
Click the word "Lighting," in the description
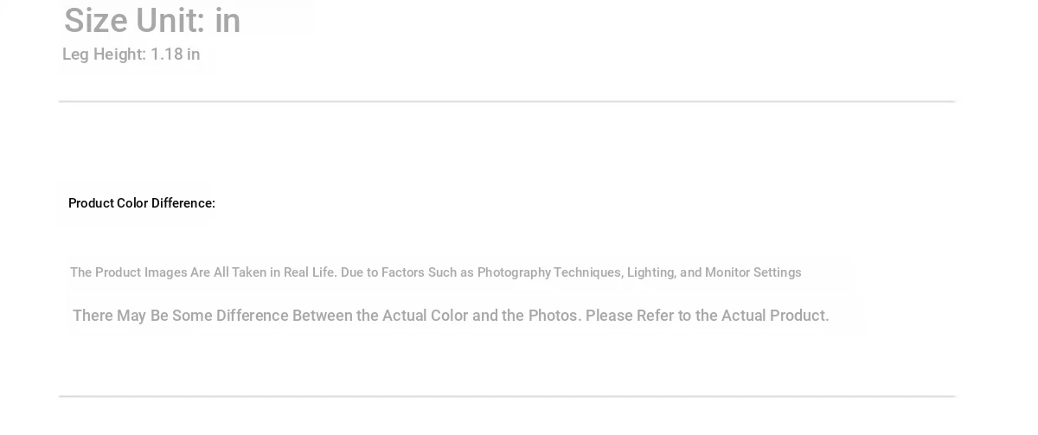[x=651, y=272]
